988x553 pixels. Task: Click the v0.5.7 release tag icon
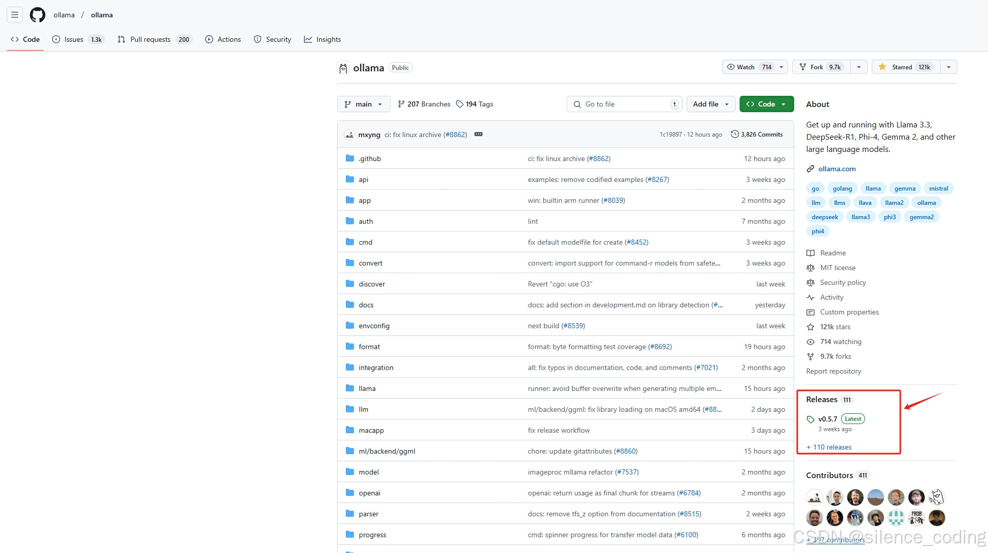pyautogui.click(x=810, y=419)
